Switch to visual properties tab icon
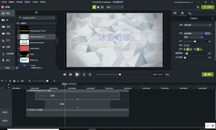The height and width of the screenshot is (130, 216). pyautogui.click(x=175, y=13)
